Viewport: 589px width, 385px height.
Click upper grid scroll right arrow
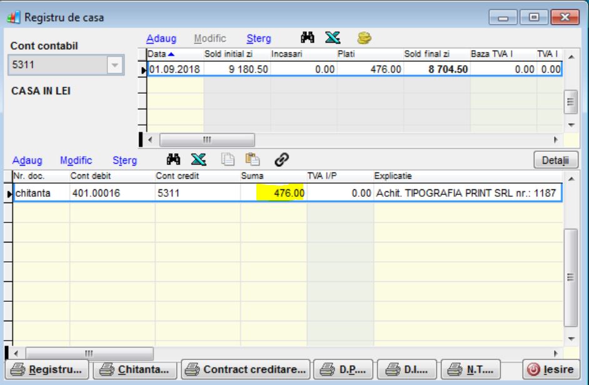[556, 140]
